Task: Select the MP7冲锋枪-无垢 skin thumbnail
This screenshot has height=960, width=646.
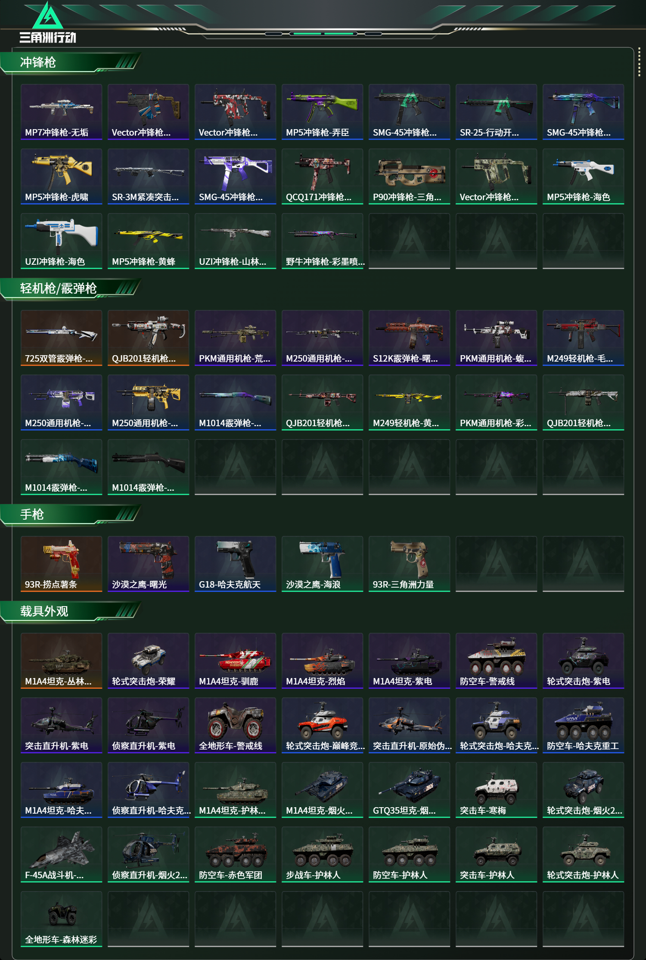Action: point(61,112)
